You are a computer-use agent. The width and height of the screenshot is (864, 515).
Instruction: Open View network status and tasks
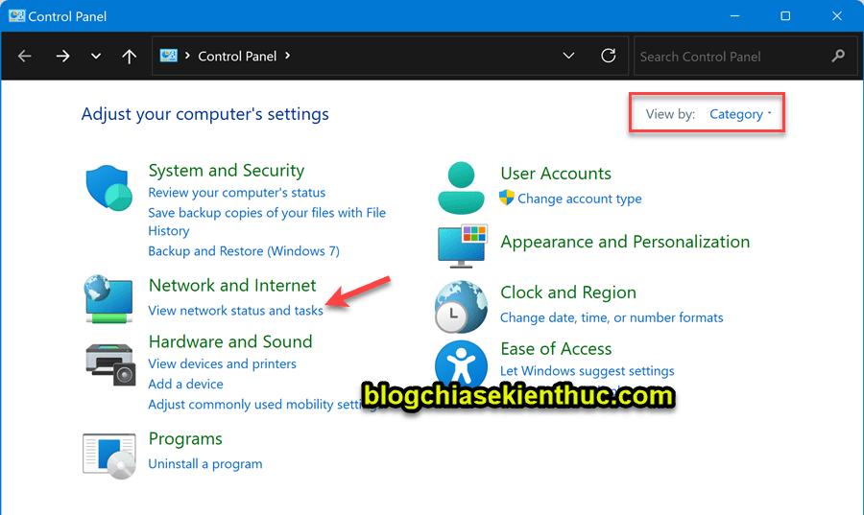[235, 311]
